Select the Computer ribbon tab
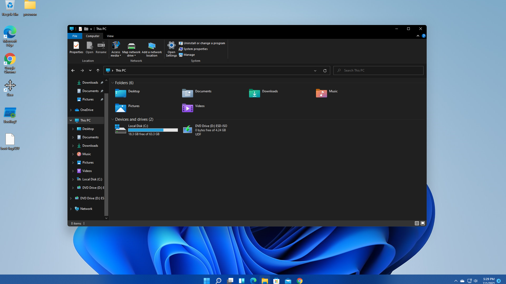This screenshot has height=284, width=506. click(93, 36)
